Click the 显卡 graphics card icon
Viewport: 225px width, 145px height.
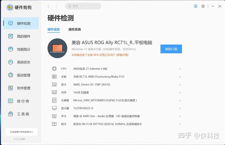pos(54,84)
